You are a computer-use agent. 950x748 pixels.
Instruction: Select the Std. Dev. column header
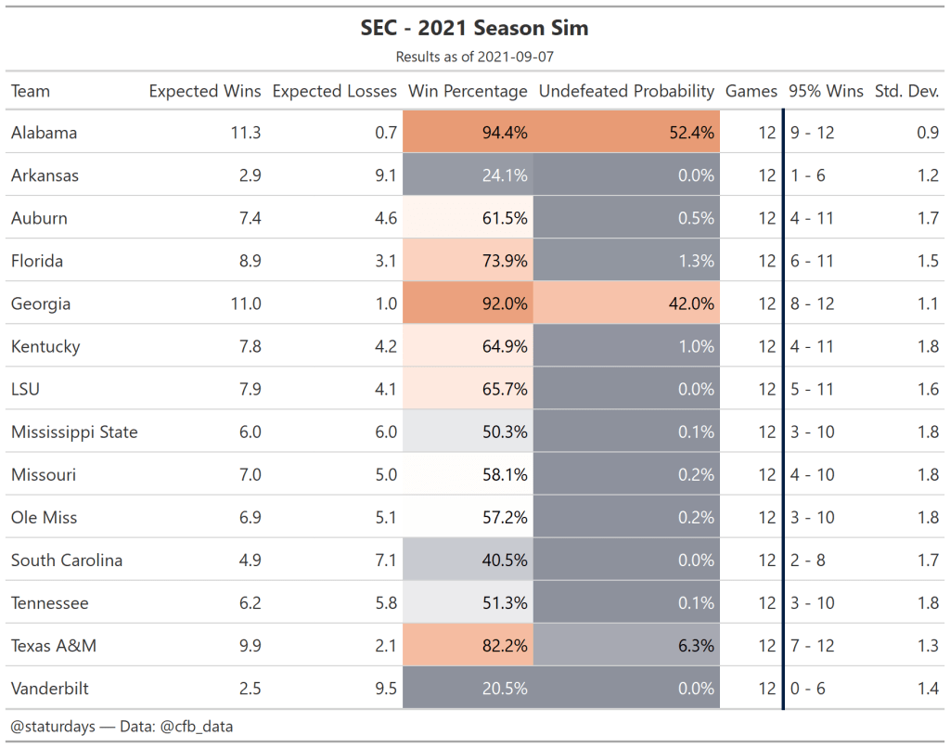click(x=906, y=91)
